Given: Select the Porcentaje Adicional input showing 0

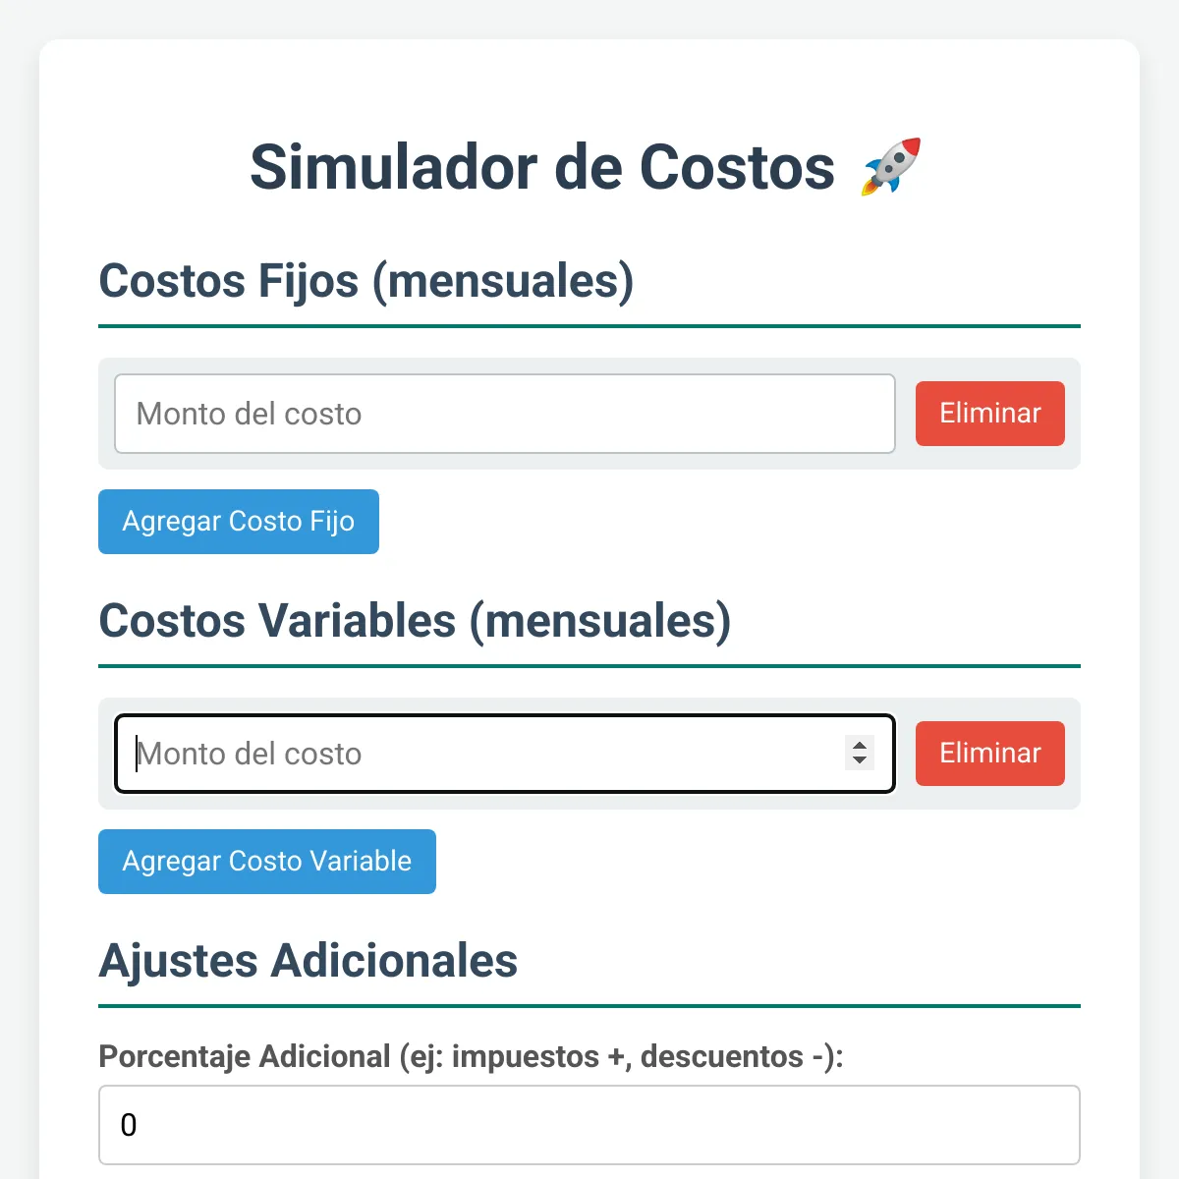Looking at the screenshot, I should [x=589, y=1125].
